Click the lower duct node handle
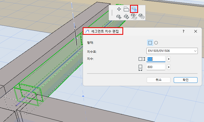204x122 pixels. pyautogui.click(x=26, y=97)
